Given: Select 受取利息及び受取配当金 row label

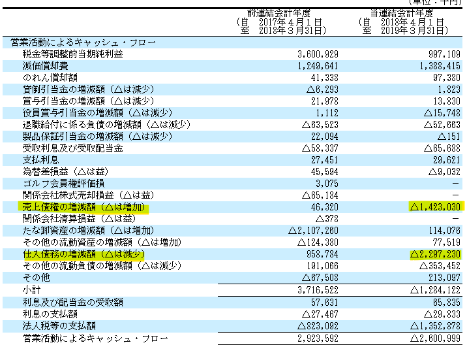Looking at the screenshot, I should [x=73, y=148].
